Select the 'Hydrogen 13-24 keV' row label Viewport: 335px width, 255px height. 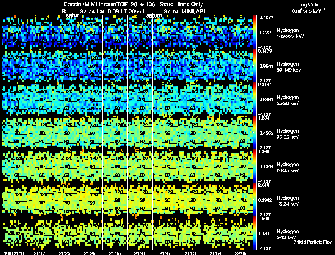tap(288, 201)
